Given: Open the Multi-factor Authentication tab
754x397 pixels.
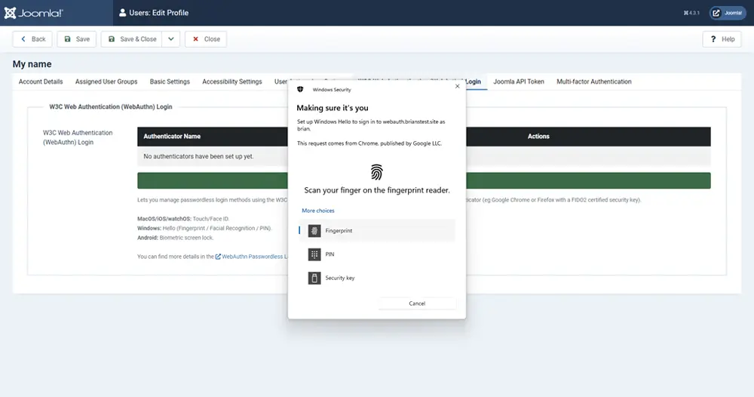Looking at the screenshot, I should (594, 82).
